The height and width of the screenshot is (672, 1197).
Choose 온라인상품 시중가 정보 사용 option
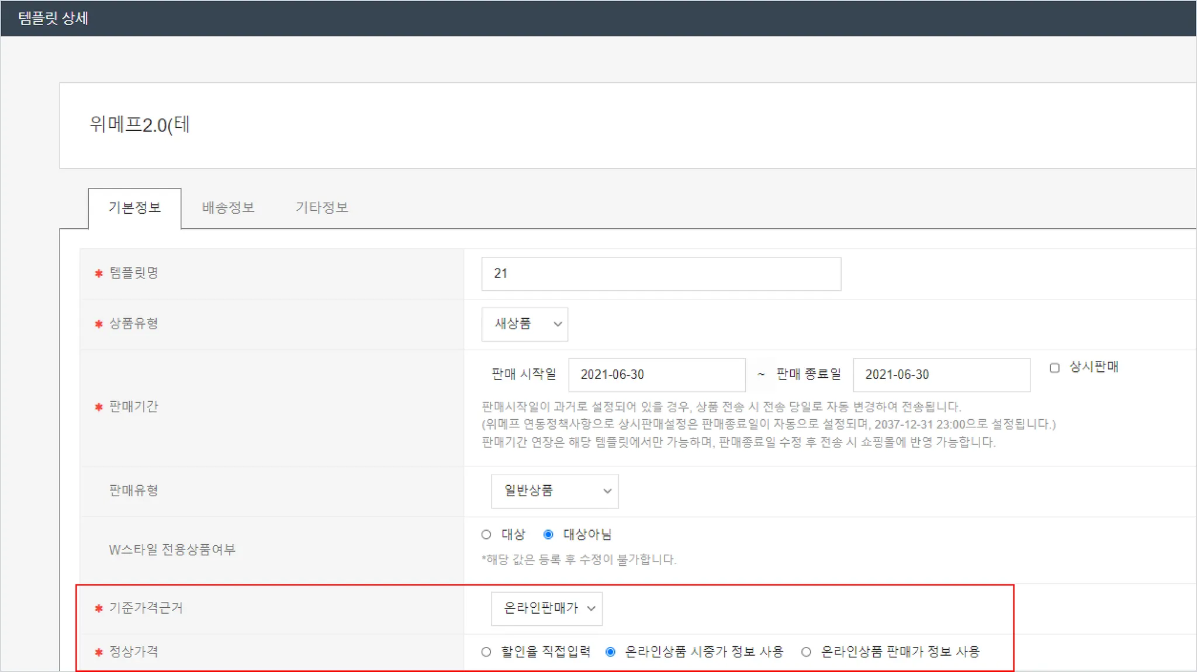point(610,652)
